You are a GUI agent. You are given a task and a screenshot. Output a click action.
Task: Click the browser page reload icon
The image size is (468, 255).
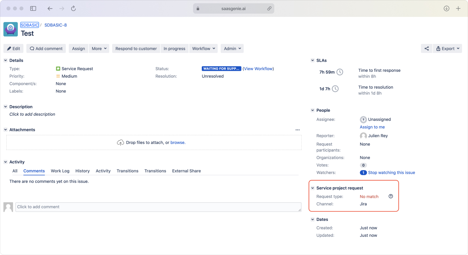pyautogui.click(x=73, y=8)
